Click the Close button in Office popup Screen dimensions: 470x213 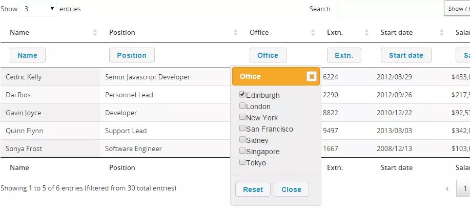tap(291, 189)
